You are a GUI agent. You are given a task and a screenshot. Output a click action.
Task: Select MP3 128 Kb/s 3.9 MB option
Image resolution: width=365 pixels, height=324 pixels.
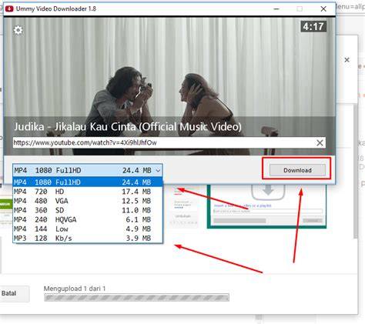coord(88,239)
